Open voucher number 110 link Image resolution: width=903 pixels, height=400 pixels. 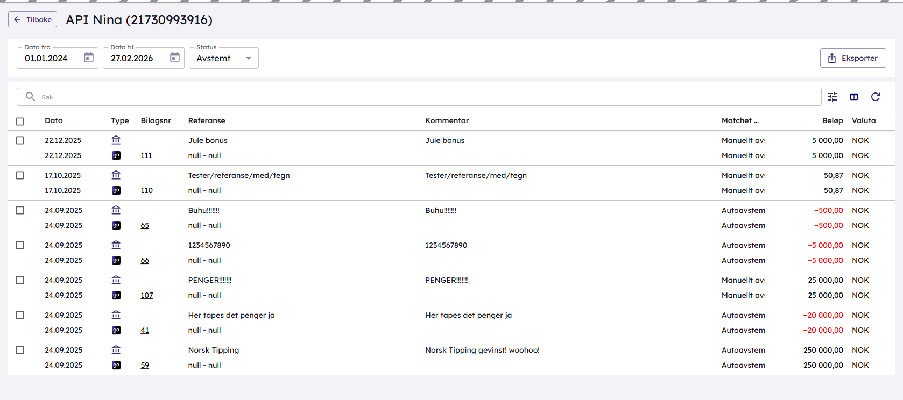[x=146, y=190]
